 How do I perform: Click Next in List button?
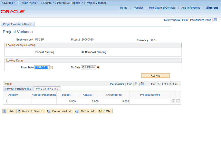pos(85,111)
